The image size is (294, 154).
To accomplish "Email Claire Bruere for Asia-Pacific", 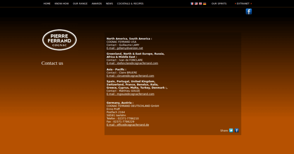I will point(130,76).
